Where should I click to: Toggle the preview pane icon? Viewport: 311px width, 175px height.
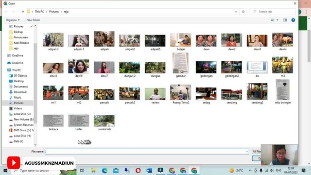tap(285, 20)
